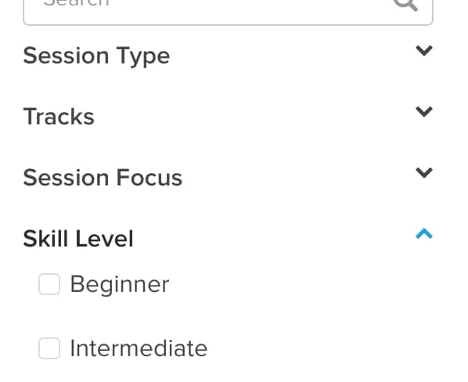The image size is (468, 382).
Task: Show the Tracks filter options
Action: tap(228, 117)
